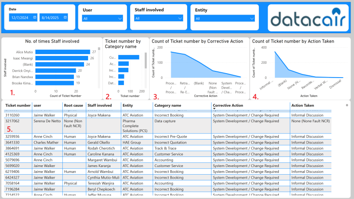Screen dimensions: 354x199
Task: Click the Pharma Complete Solutions entity cell
Action: (x=135, y=127)
